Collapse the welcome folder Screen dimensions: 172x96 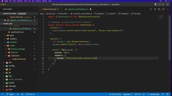[6, 56]
